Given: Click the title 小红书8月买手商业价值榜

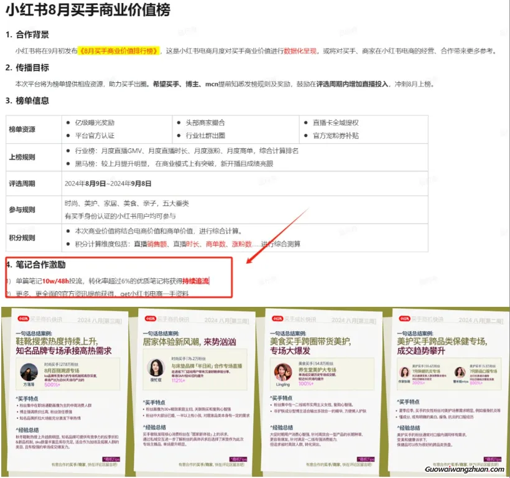Looking at the screenshot, I should pos(88,10).
